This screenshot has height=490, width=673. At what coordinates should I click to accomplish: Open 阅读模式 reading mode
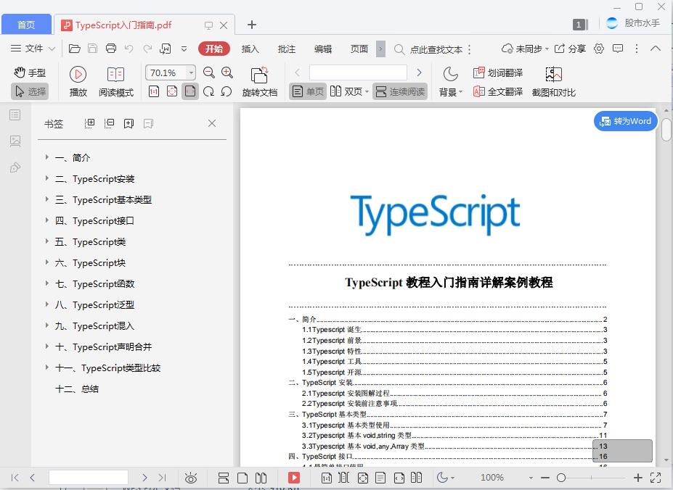pos(116,81)
